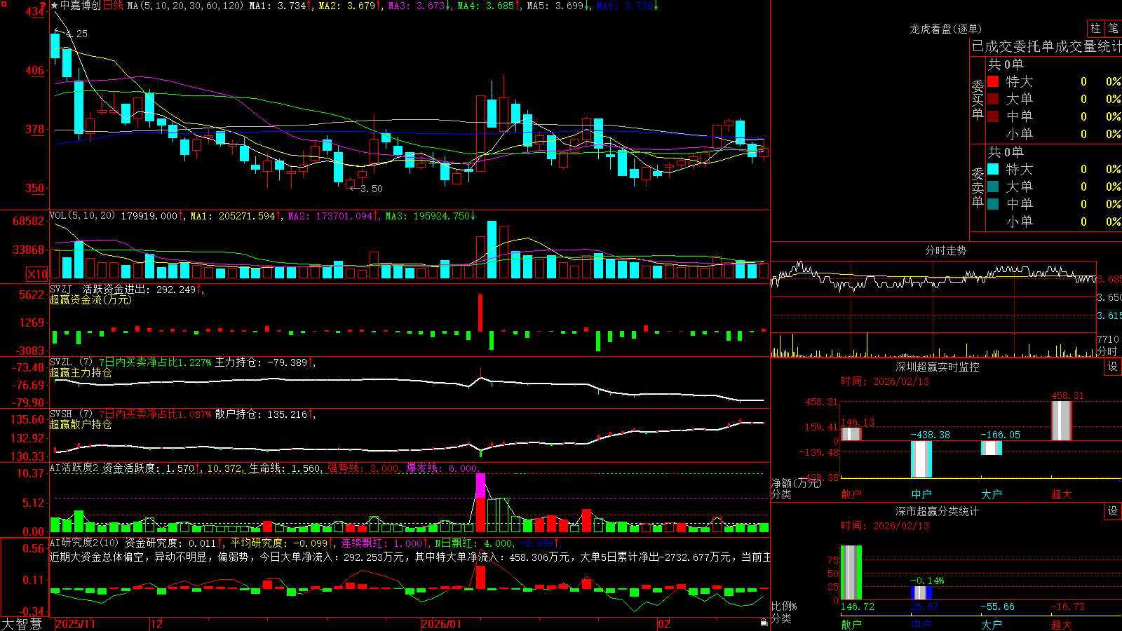1122x631 pixels.
Task: Switch order view to 笔 mode
Action: 1114,28
